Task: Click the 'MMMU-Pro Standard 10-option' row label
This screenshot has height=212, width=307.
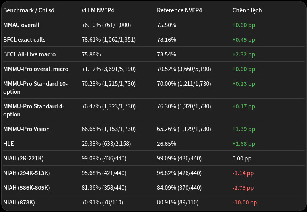Action: [35, 87]
